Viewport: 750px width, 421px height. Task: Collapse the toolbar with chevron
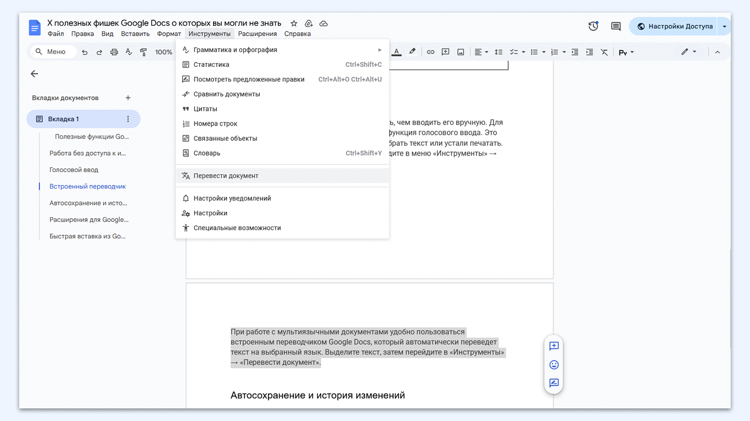pyautogui.click(x=717, y=52)
